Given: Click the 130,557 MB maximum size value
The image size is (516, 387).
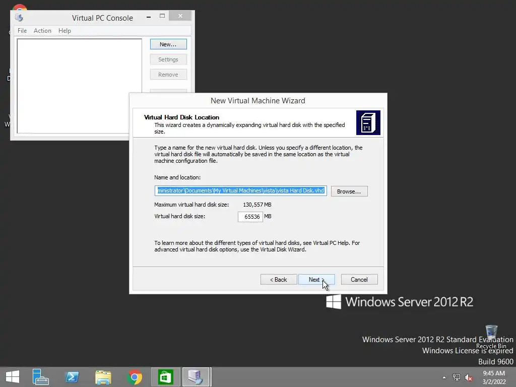Looking at the screenshot, I should point(257,205).
